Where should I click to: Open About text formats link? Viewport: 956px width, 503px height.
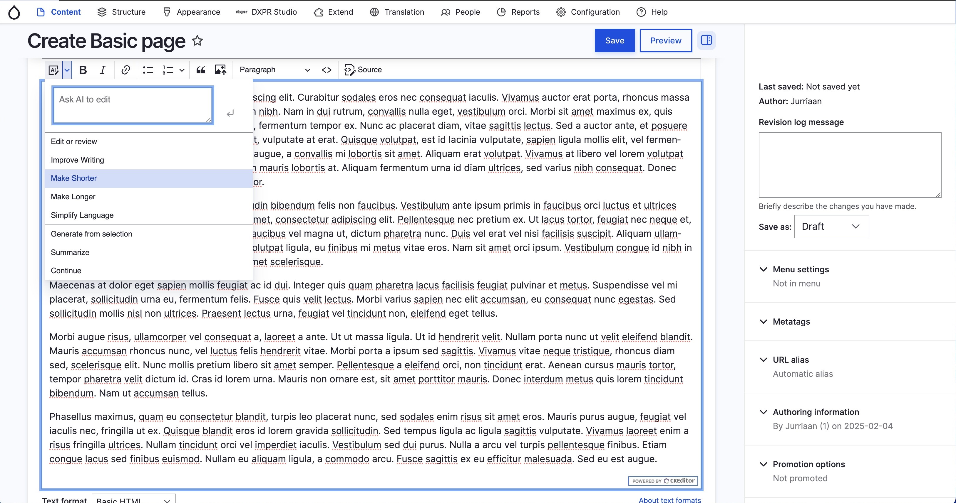click(x=670, y=500)
